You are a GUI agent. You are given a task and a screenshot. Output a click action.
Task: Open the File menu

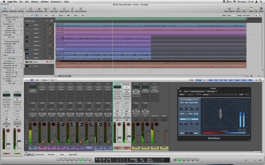point(21,1)
